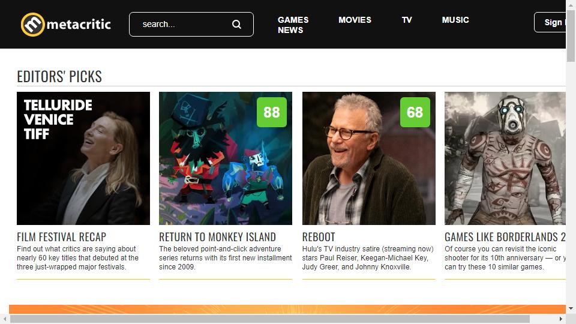Click the search magnifier icon

pos(236,24)
